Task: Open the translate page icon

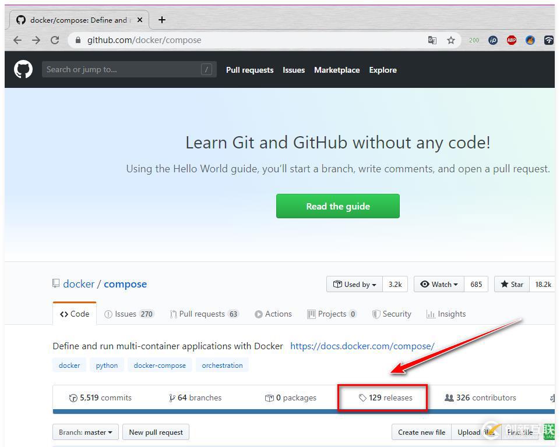Action: 432,40
